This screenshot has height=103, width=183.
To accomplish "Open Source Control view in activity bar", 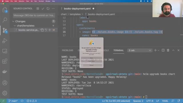I will [5, 30].
